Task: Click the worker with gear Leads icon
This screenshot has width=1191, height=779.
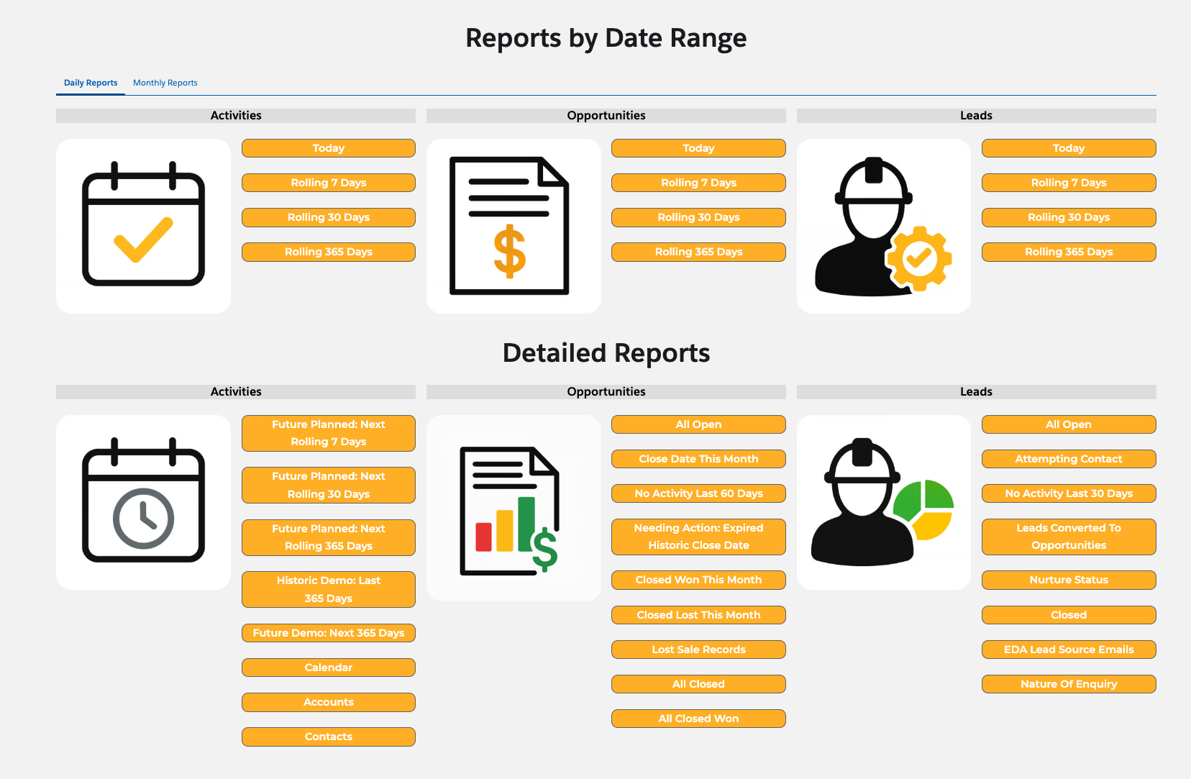Action: (x=884, y=226)
